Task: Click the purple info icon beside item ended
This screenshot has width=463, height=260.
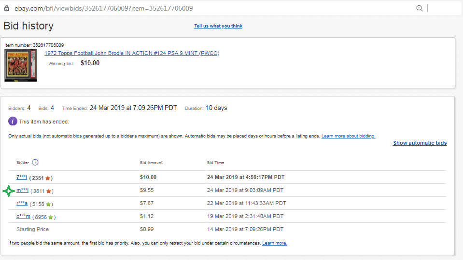Action: (x=13, y=122)
